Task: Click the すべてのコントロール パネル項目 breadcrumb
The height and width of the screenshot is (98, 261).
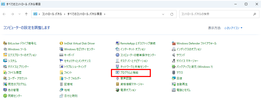Action: (x=85, y=14)
